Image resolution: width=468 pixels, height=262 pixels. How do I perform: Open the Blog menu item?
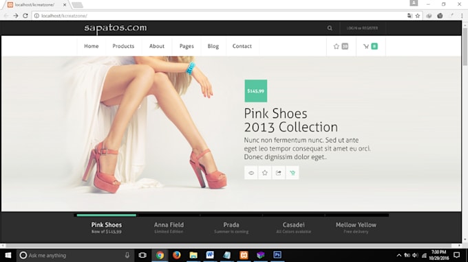213,46
